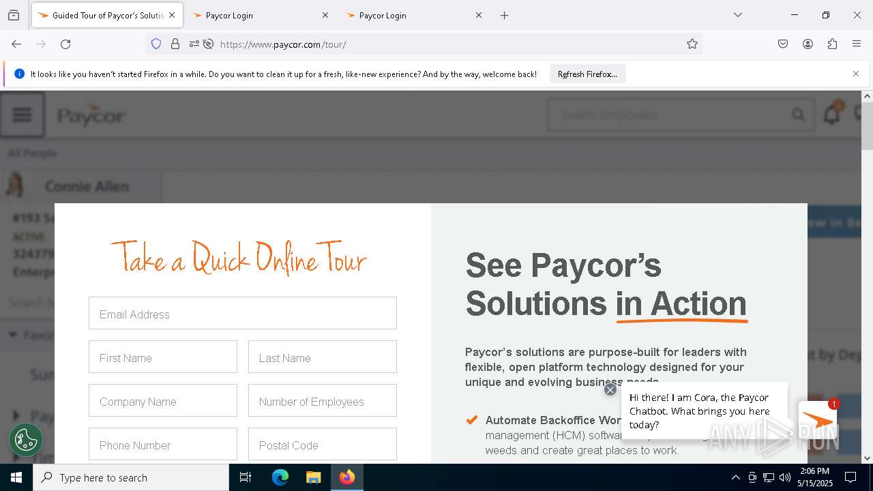Close the second Paycor Login tab
Screen dimensions: 873x491
tap(325, 15)
